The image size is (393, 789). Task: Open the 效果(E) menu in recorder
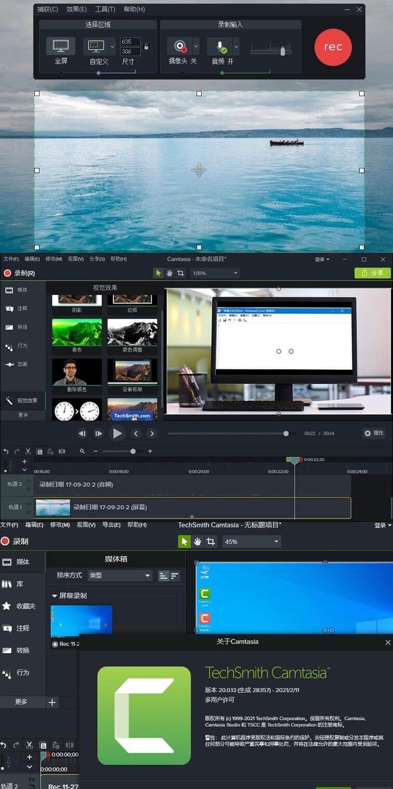point(76,9)
